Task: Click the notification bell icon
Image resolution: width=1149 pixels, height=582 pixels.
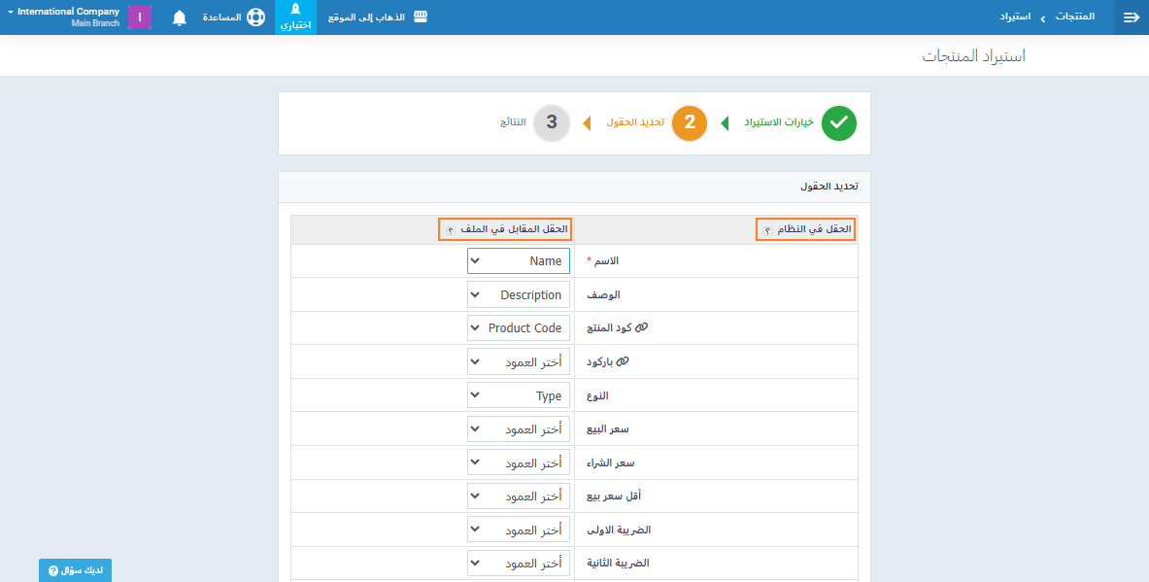Action: [x=179, y=17]
